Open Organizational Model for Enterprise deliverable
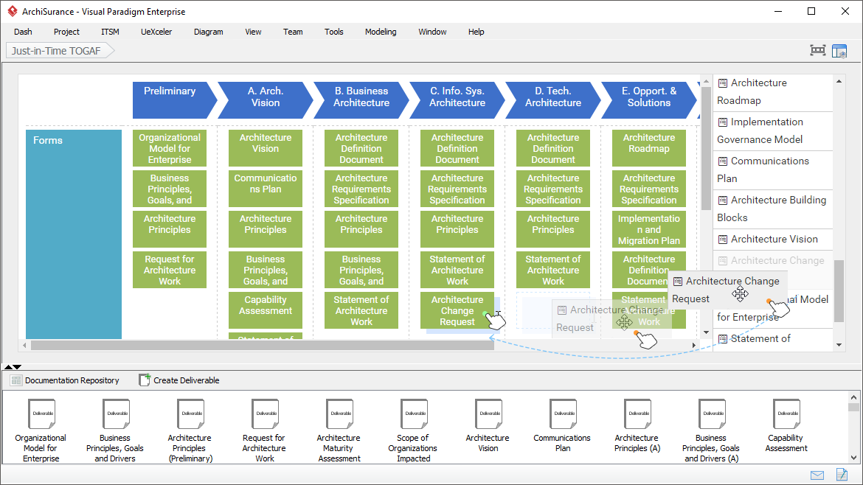The width and height of the screenshot is (863, 485). (41, 431)
